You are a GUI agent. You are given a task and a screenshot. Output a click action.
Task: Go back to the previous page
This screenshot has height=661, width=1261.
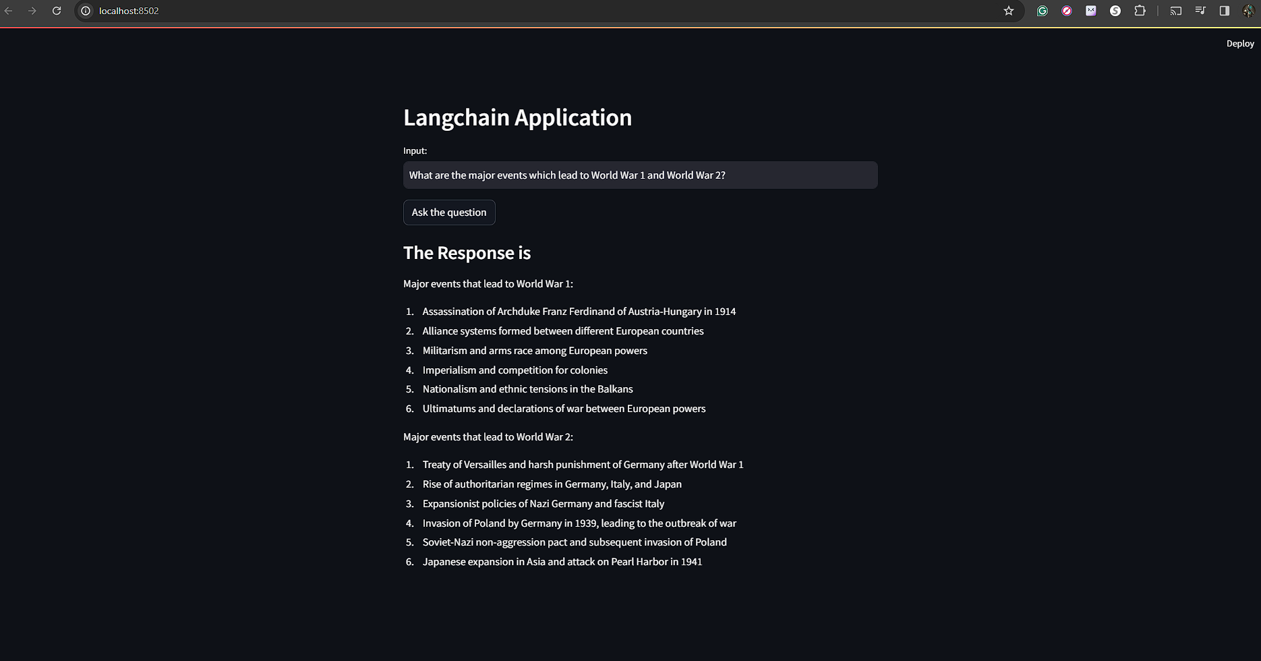(9, 11)
